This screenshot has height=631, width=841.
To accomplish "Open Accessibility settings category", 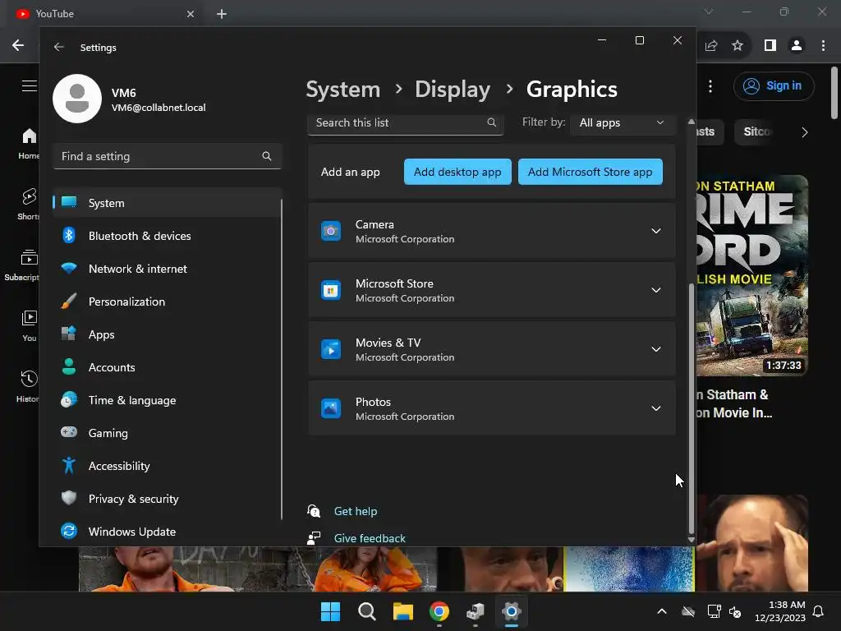I will pyautogui.click(x=167, y=466).
